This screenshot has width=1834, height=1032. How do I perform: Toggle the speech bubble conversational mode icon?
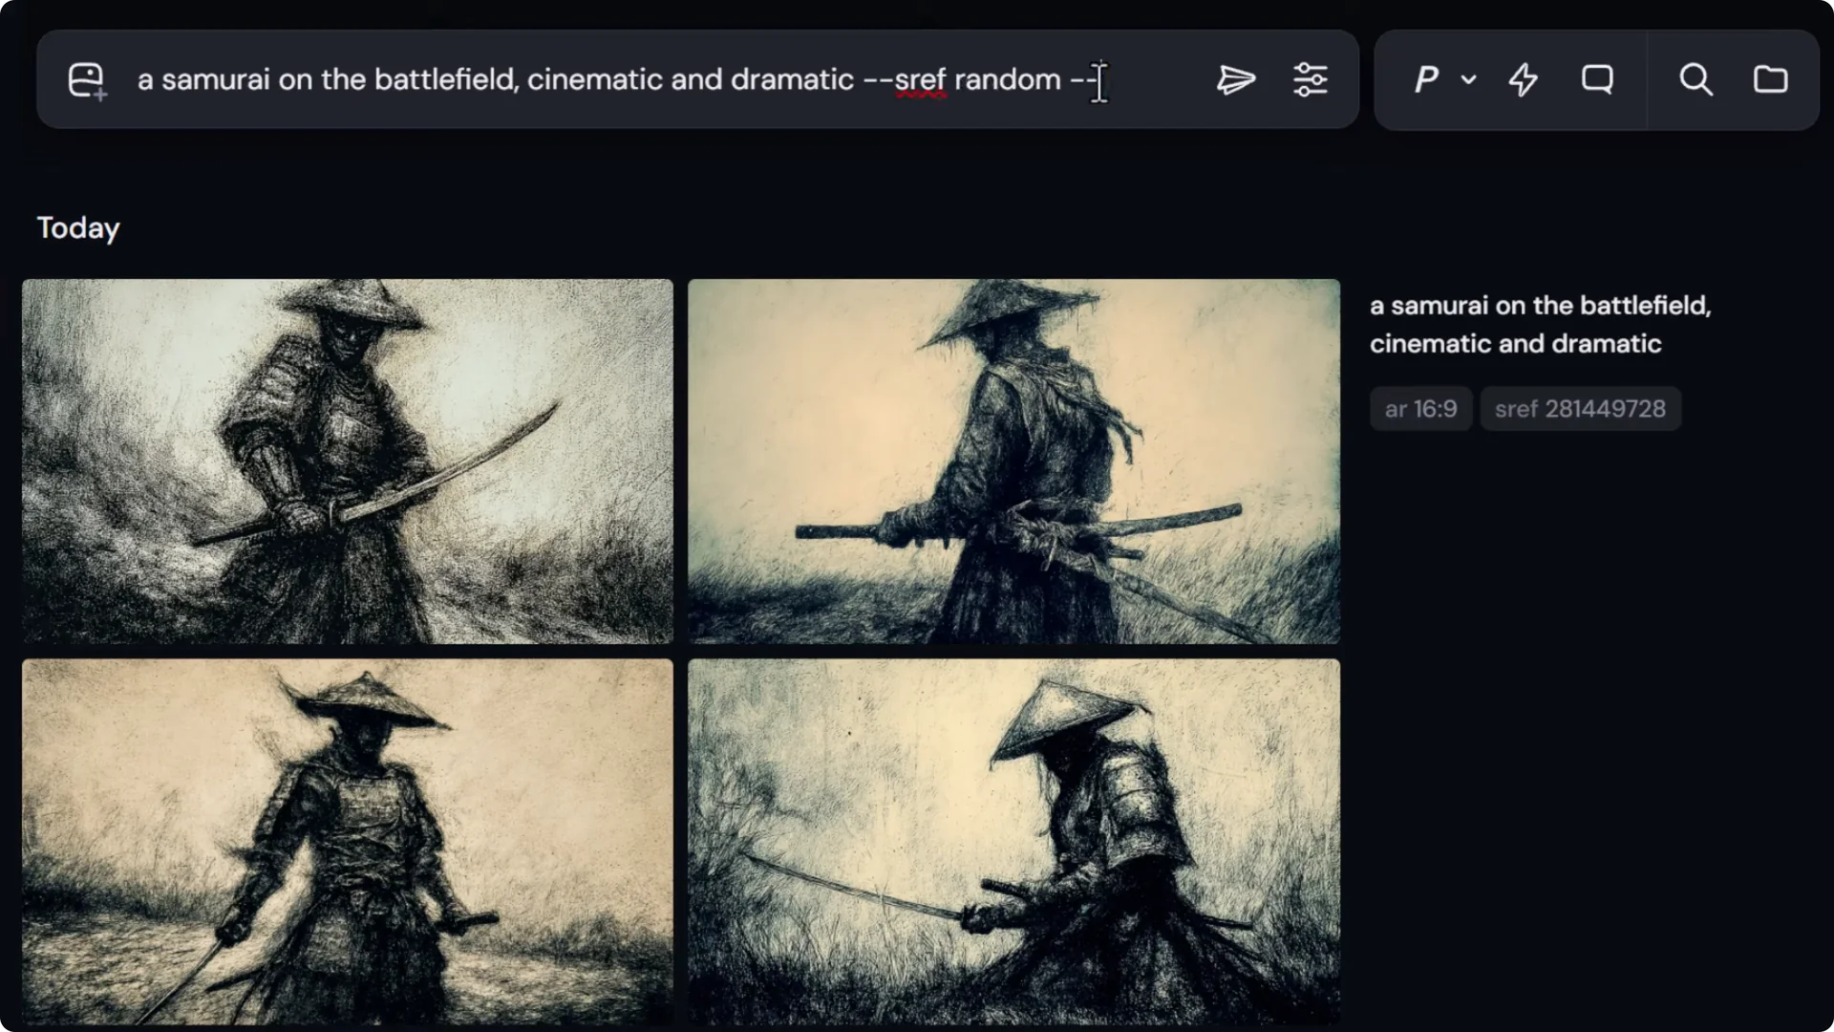coord(1597,80)
